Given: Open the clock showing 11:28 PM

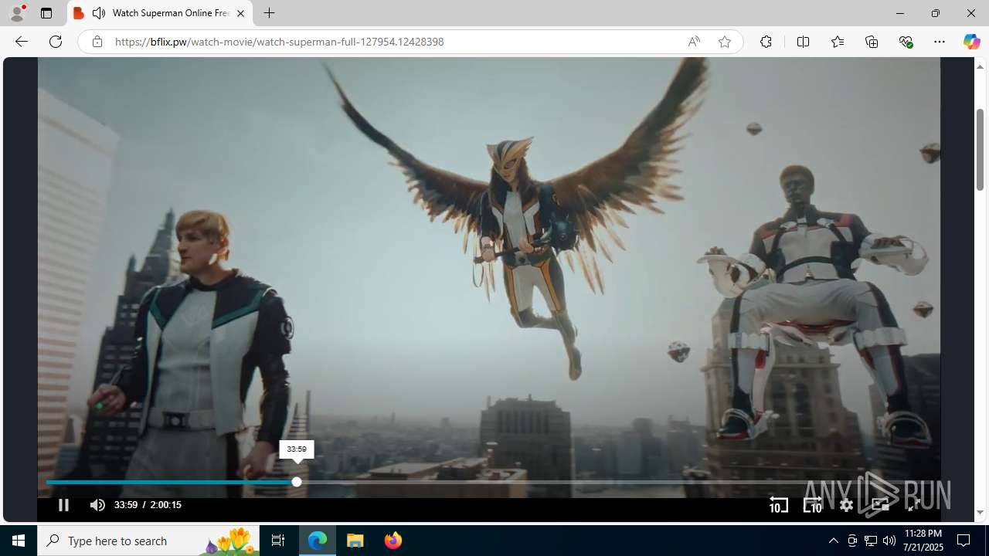Looking at the screenshot, I should 923,541.
